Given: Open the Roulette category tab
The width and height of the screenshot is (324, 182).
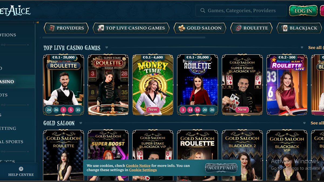Looking at the screenshot, I should tap(252, 28).
